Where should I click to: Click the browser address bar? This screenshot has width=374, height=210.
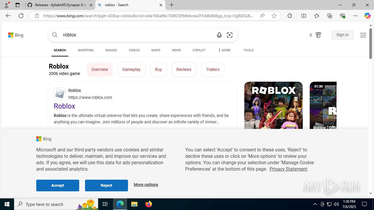(148, 16)
